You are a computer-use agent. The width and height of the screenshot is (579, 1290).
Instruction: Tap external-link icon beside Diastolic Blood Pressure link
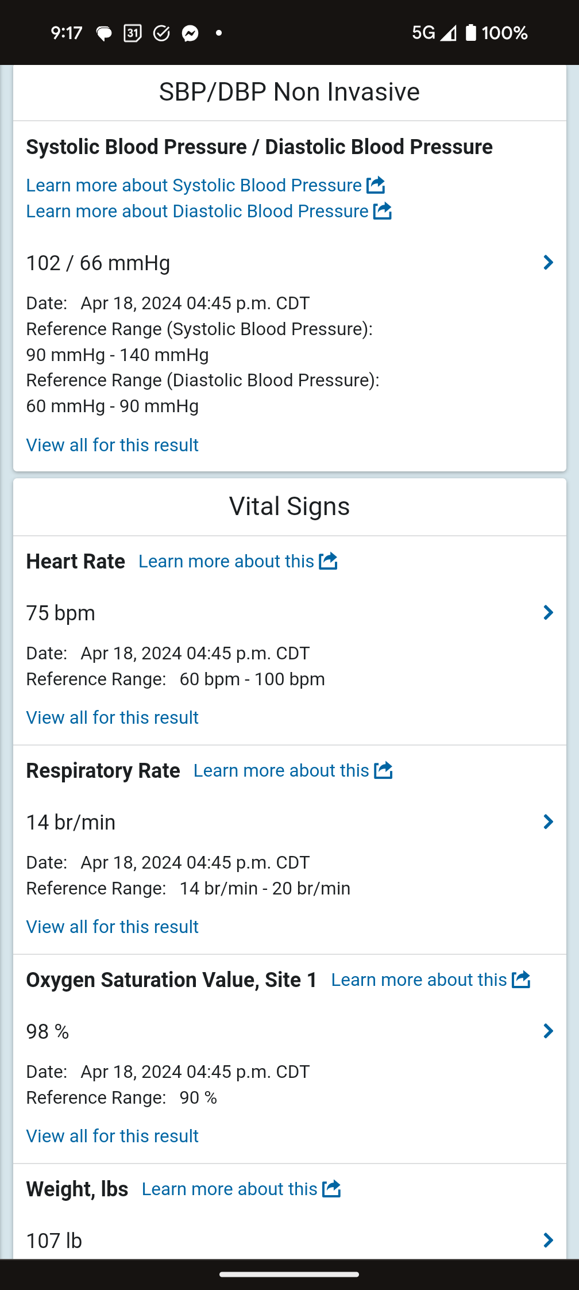tap(383, 211)
